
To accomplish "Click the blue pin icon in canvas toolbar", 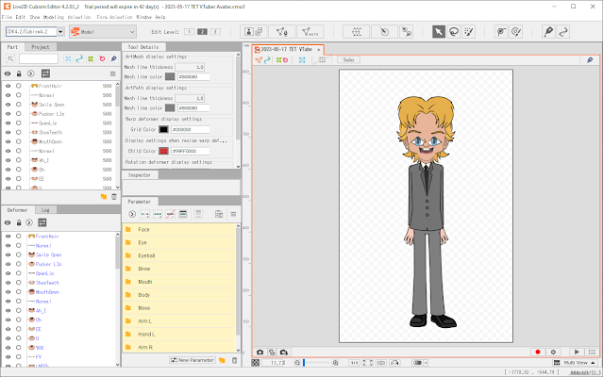I will click(590, 60).
